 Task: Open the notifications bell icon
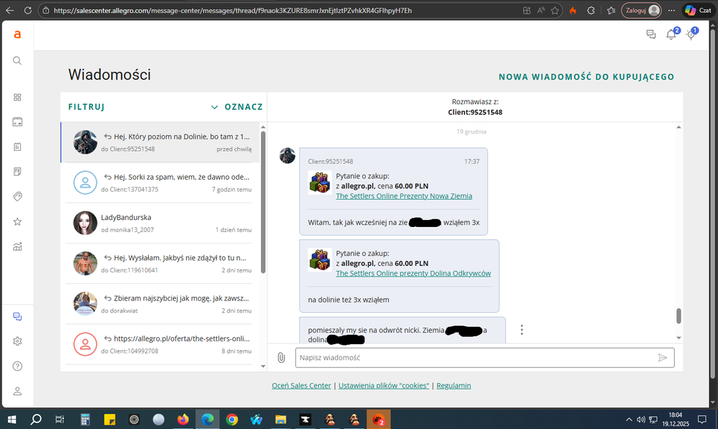(x=671, y=34)
